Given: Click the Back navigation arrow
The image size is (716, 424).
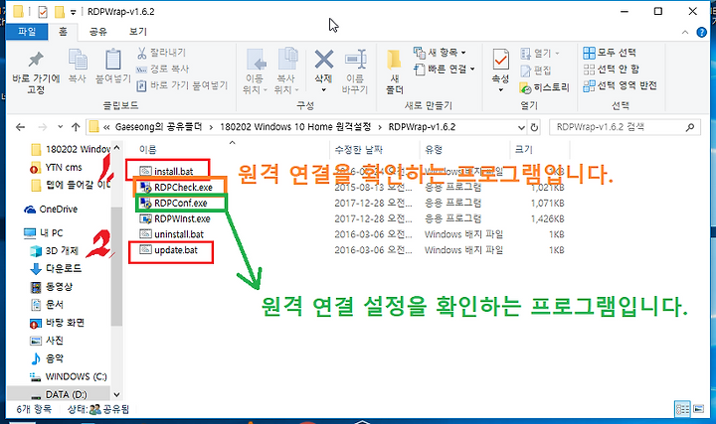Looking at the screenshot, I should pyautogui.click(x=20, y=127).
